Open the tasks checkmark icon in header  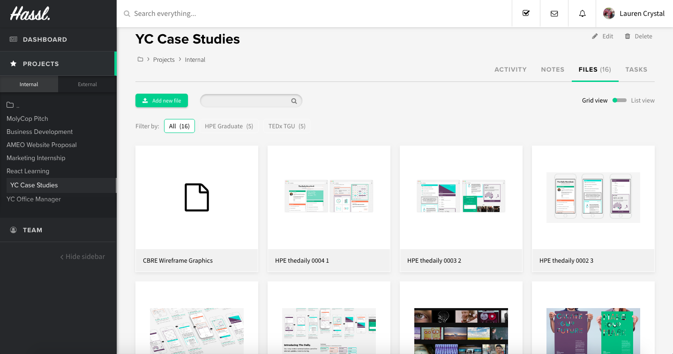(x=526, y=13)
